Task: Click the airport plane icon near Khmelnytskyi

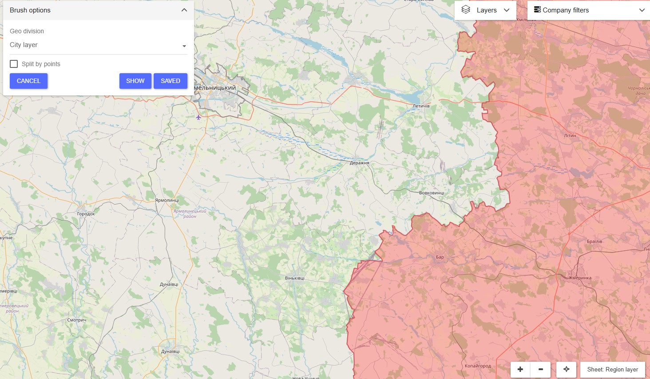Action: [x=198, y=117]
